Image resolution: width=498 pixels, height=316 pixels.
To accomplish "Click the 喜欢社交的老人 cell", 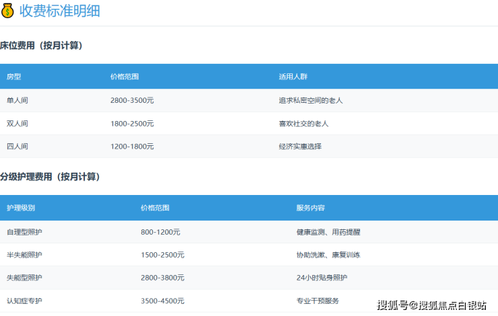I will [x=304, y=124].
